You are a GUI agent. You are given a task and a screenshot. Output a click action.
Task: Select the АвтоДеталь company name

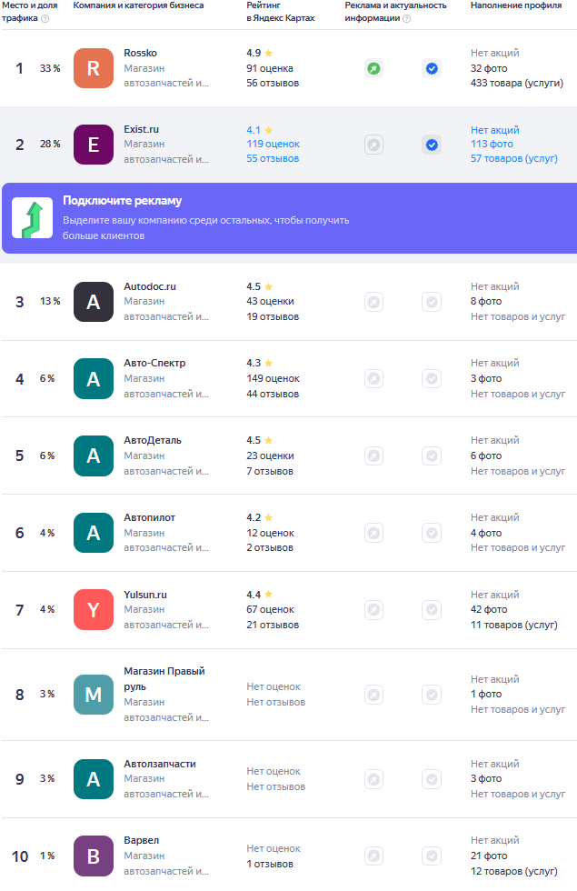point(152,440)
